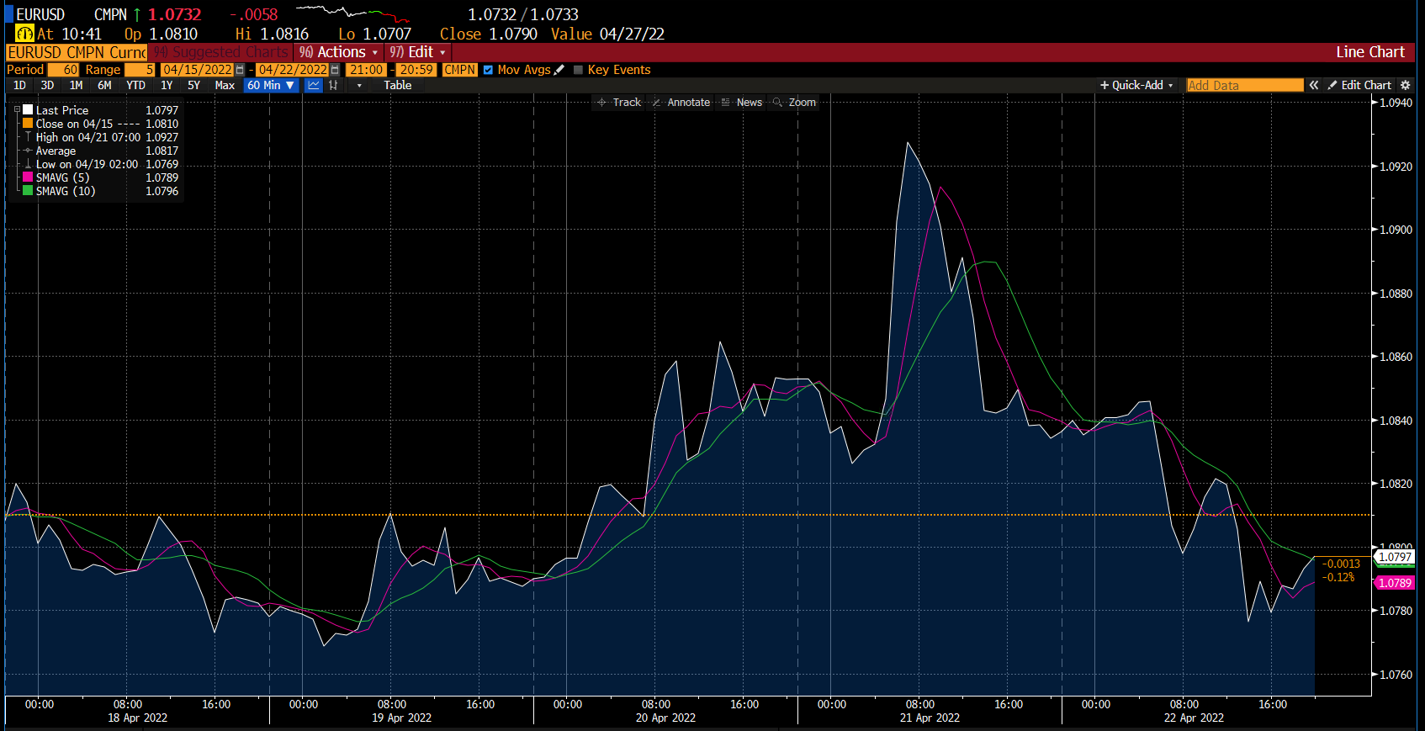Switch to the Table view
Viewport: 1425px width, 731px height.
point(398,86)
